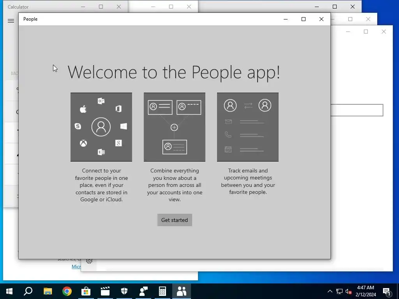
Task: Open Movies & TV clapperboard taskbar icon
Action: click(105, 291)
